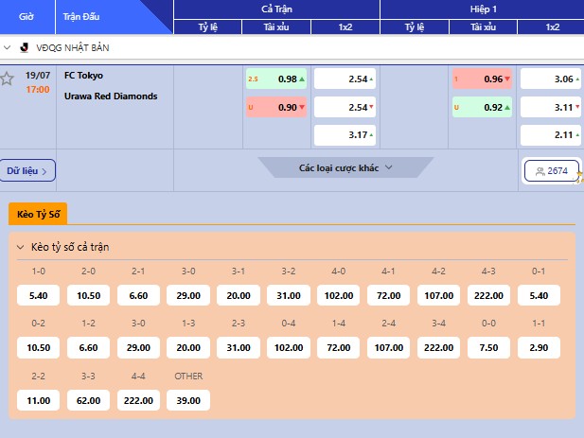Bet on score 4-0 at 102.00
Viewport: 584px width, 438px height.
tap(339, 295)
